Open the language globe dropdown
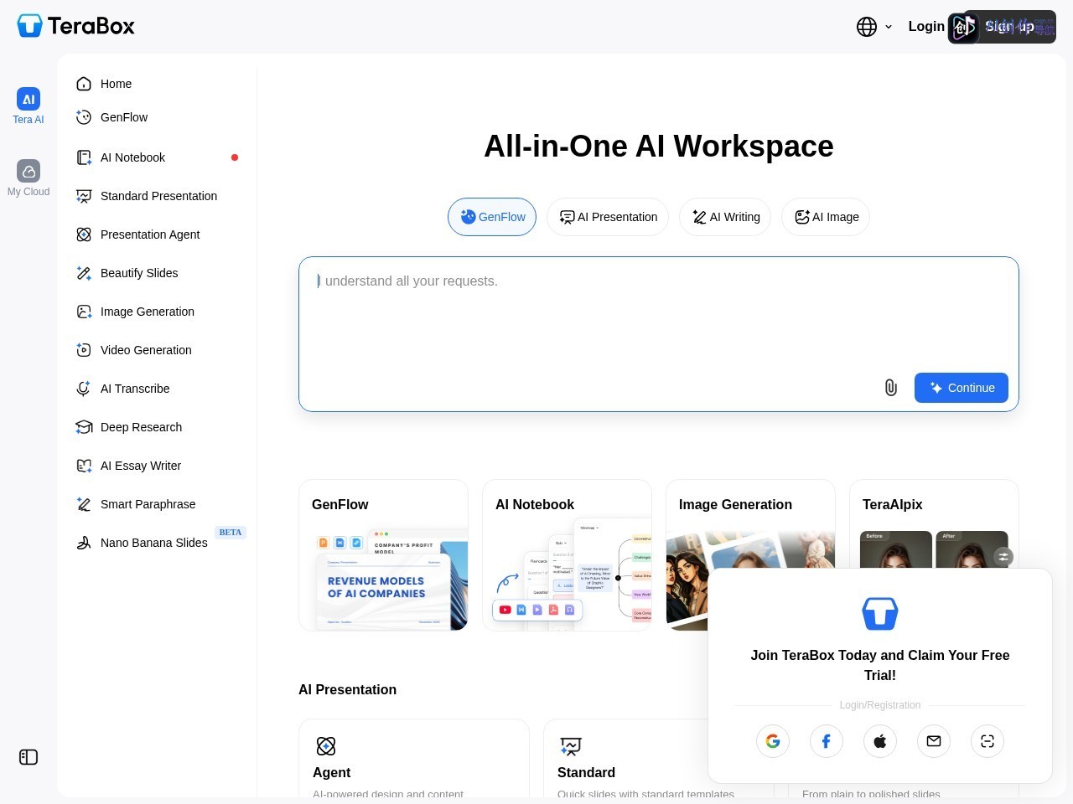1073x804 pixels. [x=874, y=27]
